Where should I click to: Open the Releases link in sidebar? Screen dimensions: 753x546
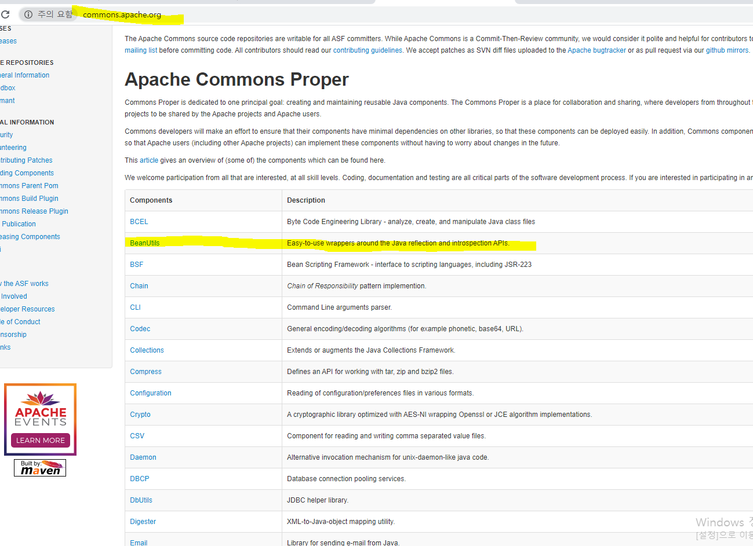(8, 41)
